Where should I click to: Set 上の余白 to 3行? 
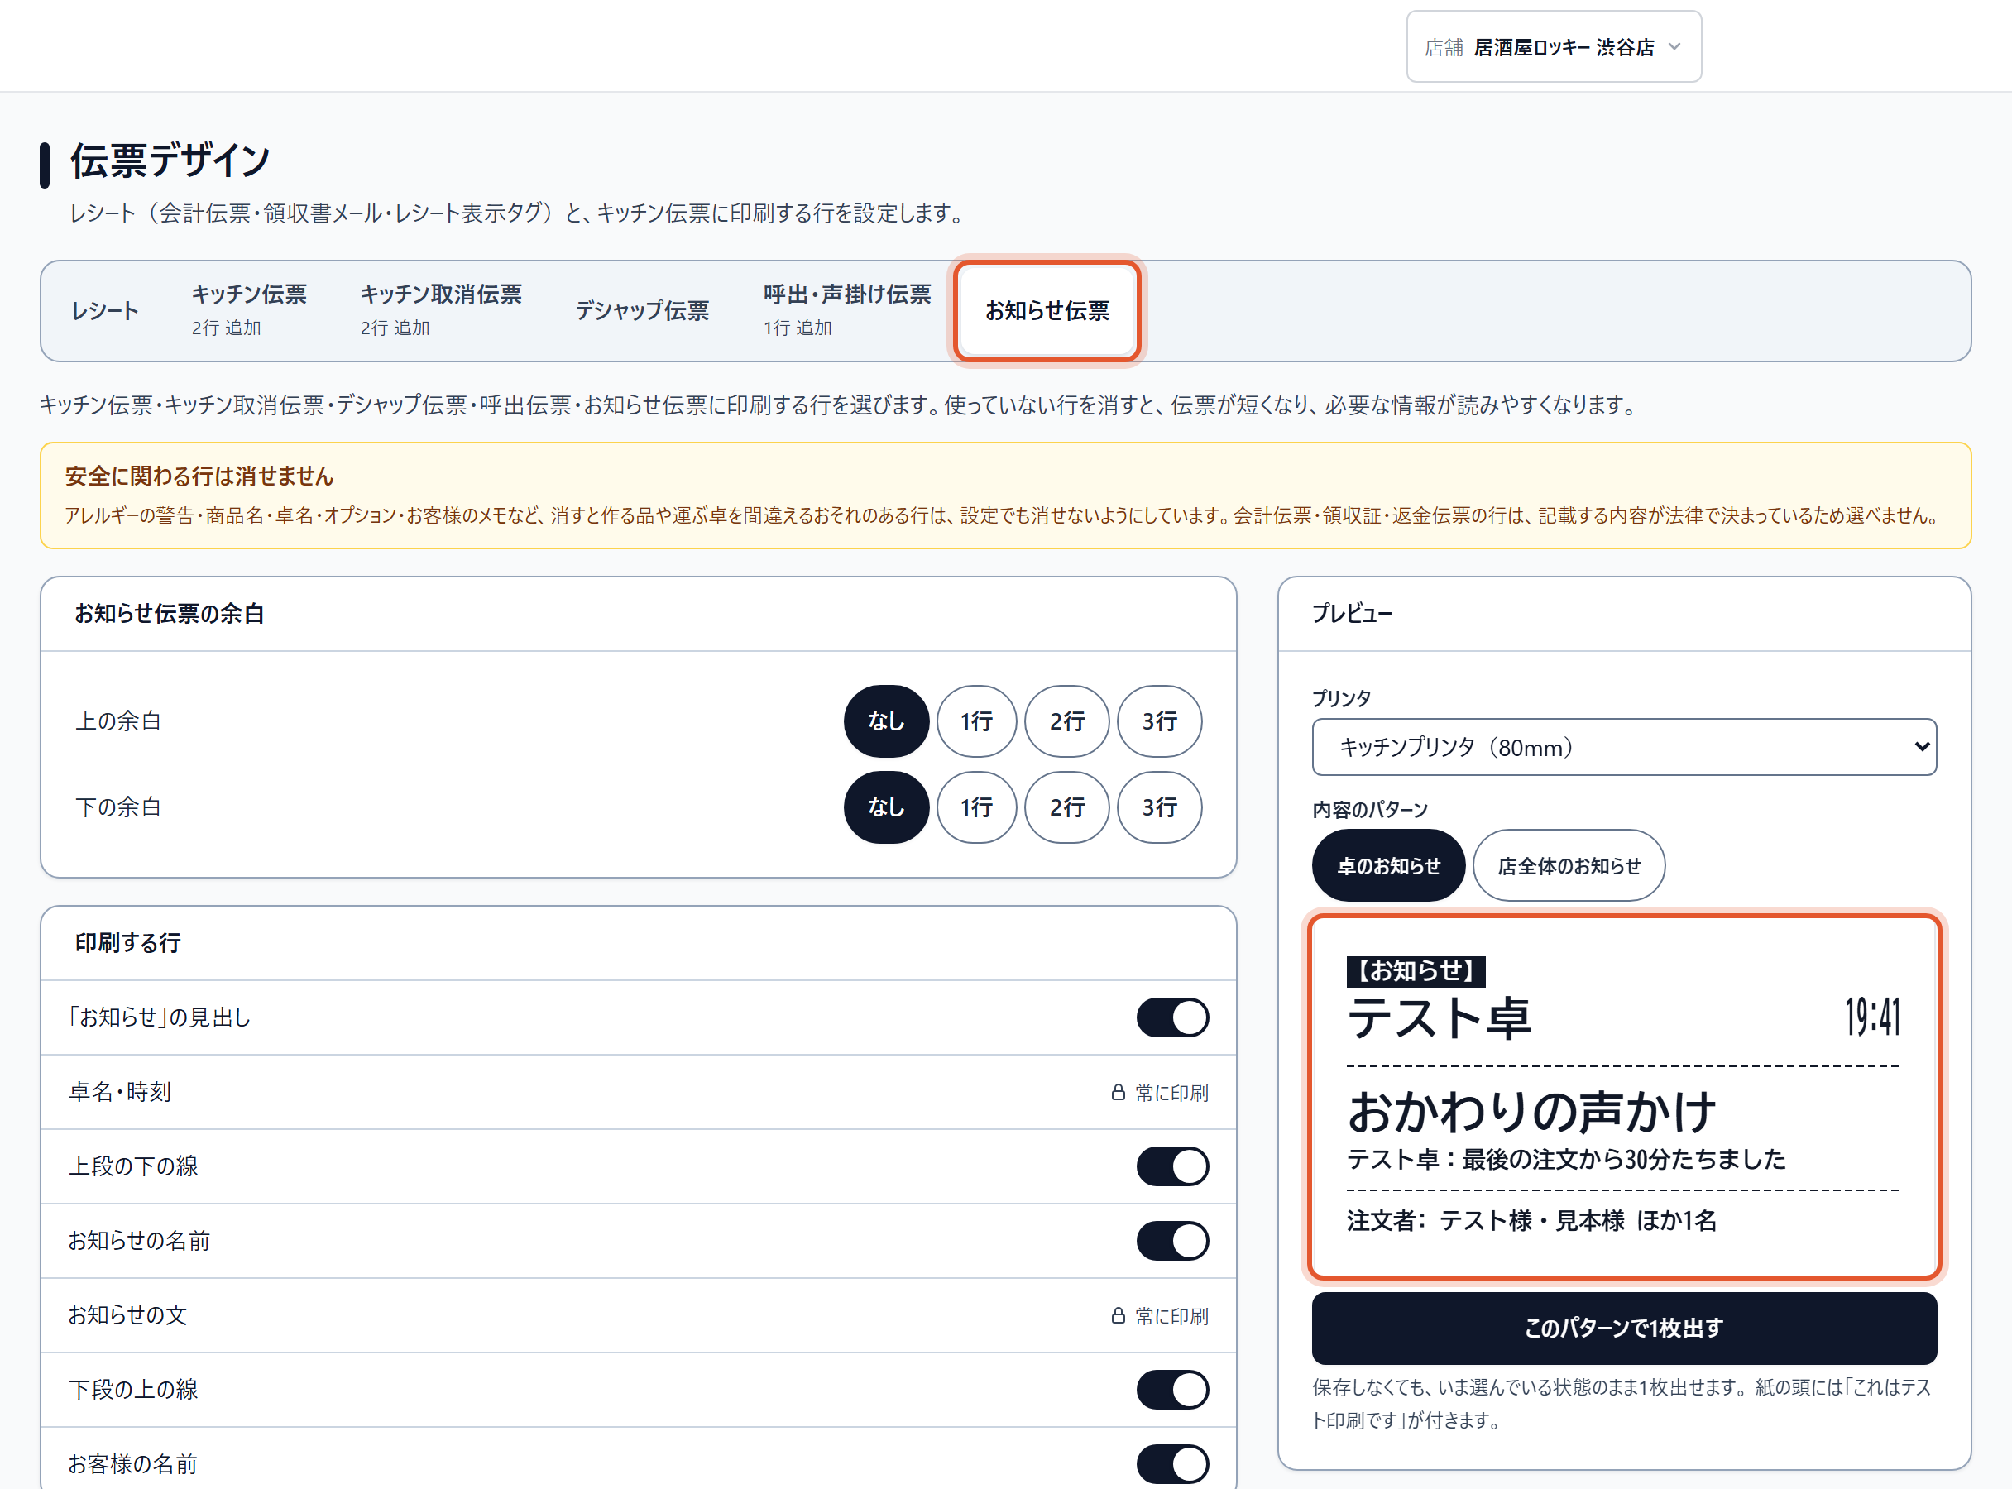tap(1159, 721)
